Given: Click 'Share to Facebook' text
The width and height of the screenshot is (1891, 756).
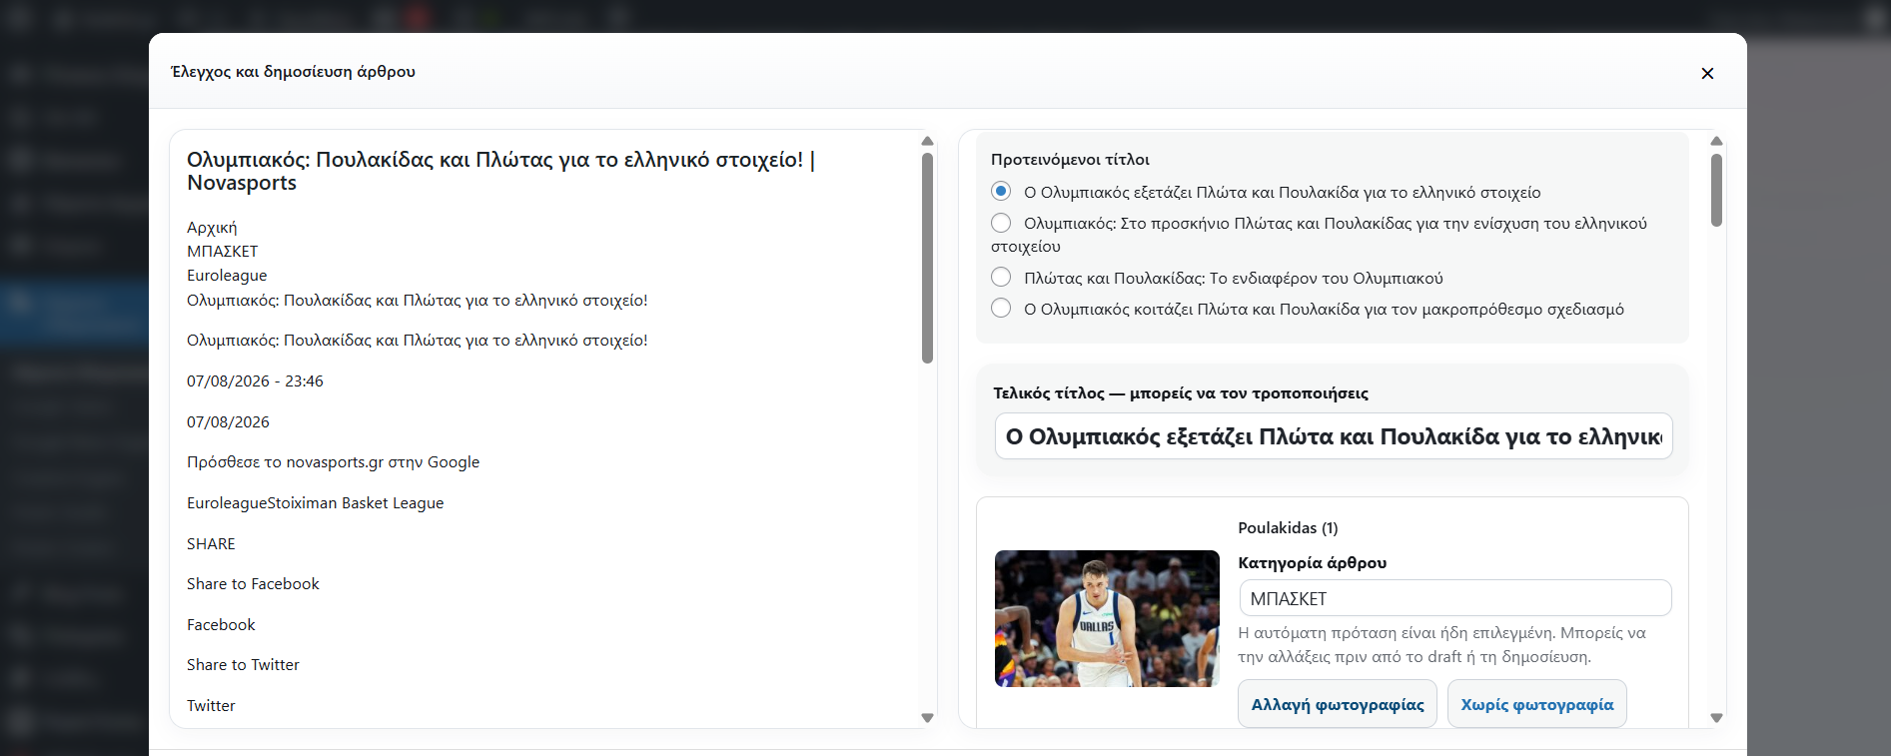Looking at the screenshot, I should coord(253,584).
